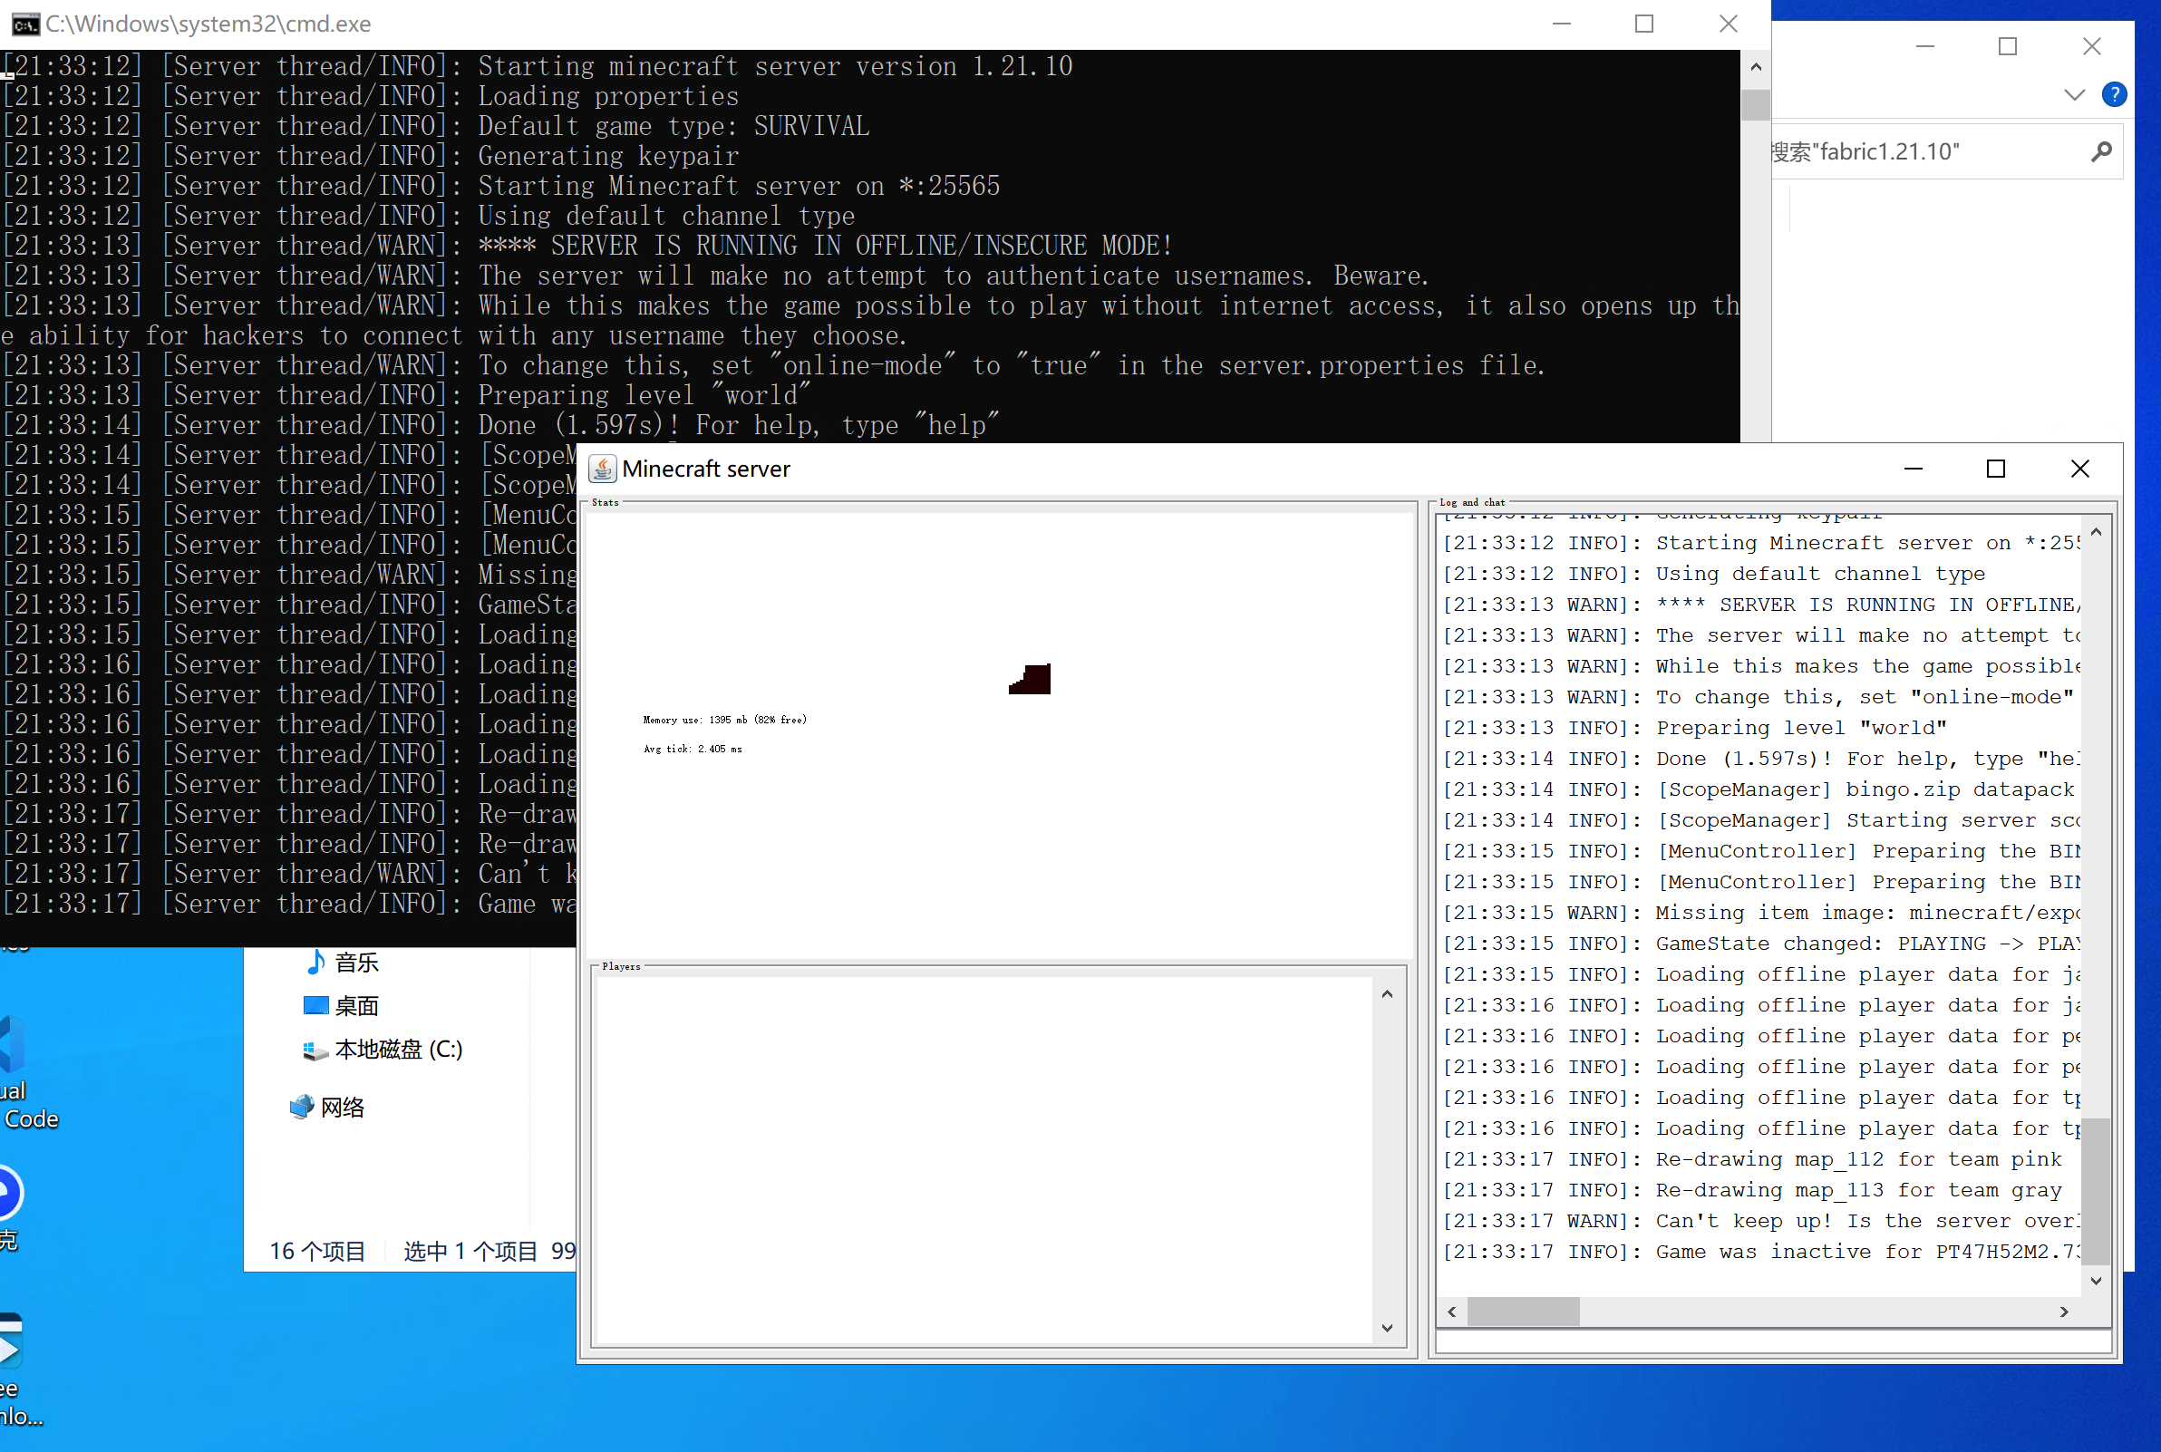2161x1452 pixels.
Task: Maximize the cmd.exe window
Action: tap(1644, 24)
